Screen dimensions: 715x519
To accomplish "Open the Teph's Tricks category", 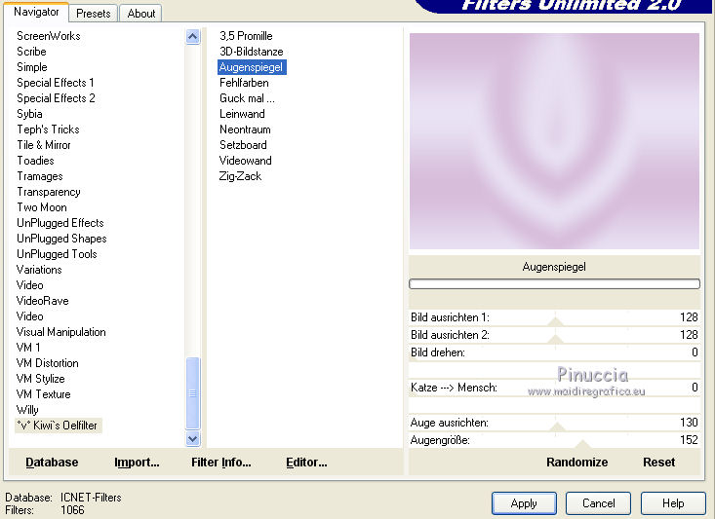I will click(x=48, y=130).
